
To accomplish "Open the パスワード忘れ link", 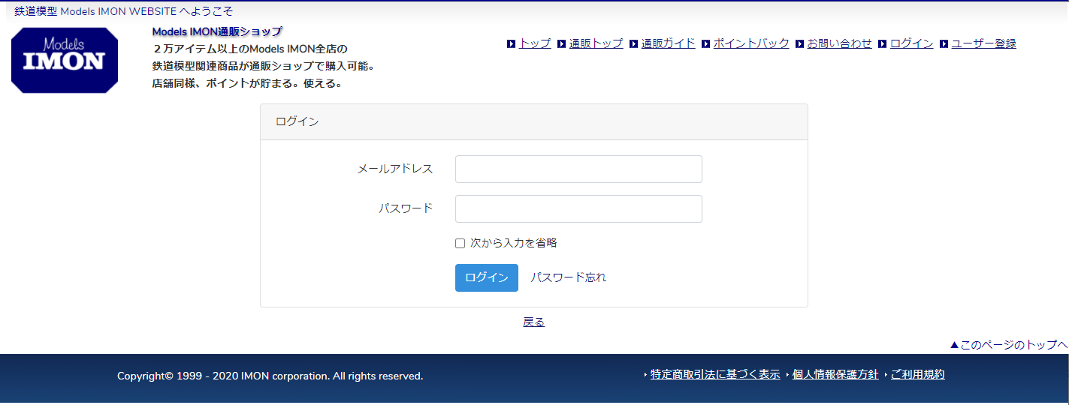I will (x=569, y=277).
